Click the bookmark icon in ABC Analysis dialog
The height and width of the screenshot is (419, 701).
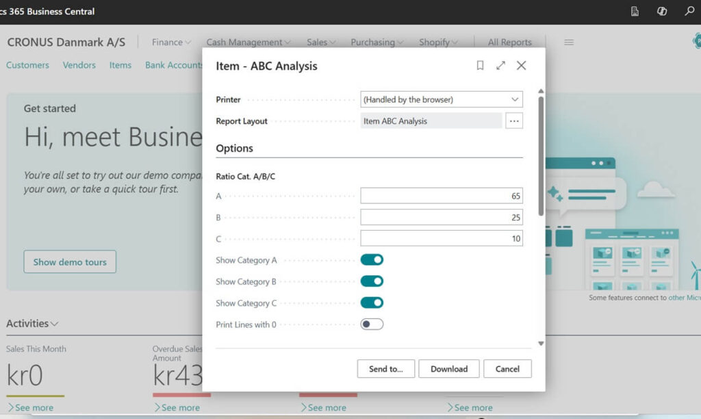pyautogui.click(x=480, y=65)
